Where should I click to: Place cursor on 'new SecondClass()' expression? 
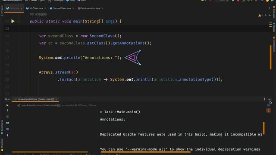pyautogui.click(x=101, y=36)
